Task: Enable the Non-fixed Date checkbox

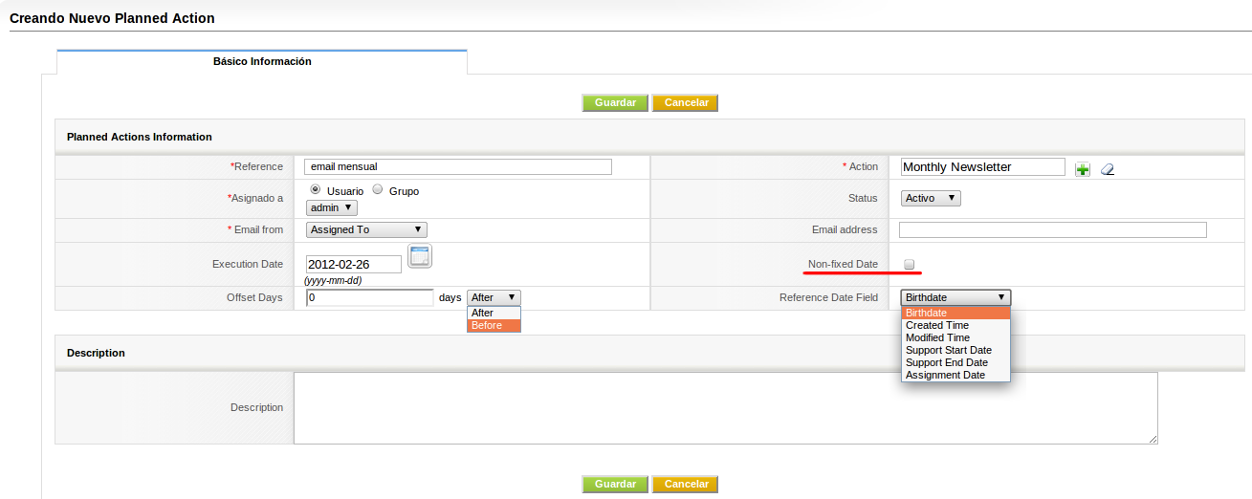Action: pyautogui.click(x=910, y=265)
